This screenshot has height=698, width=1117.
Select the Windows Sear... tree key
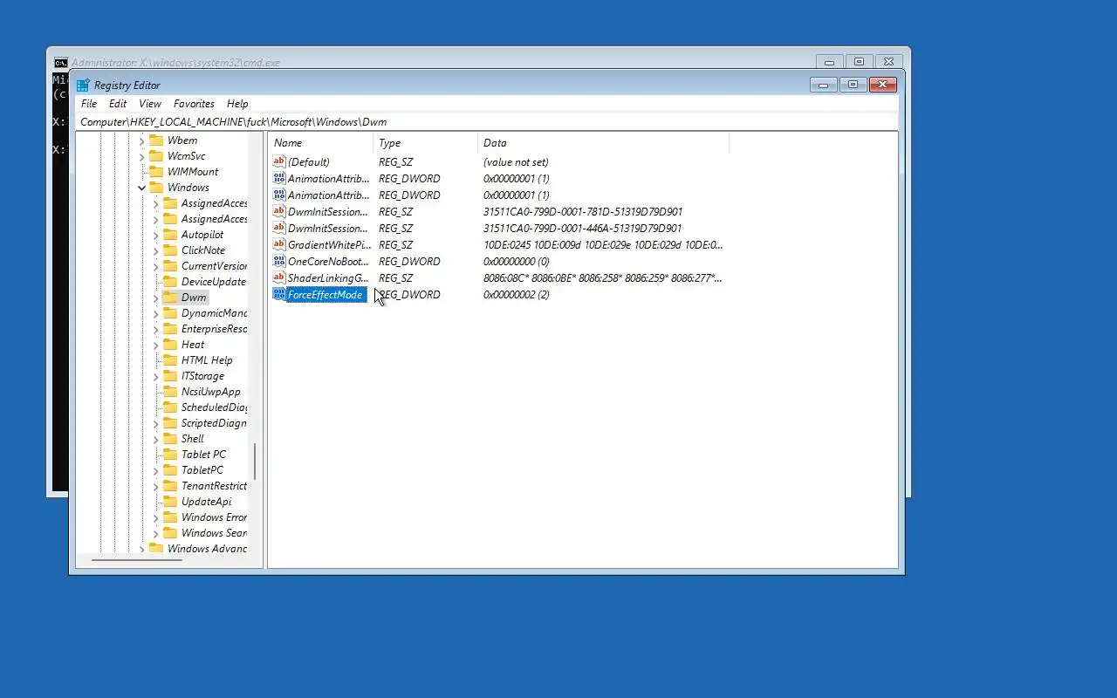tap(214, 533)
